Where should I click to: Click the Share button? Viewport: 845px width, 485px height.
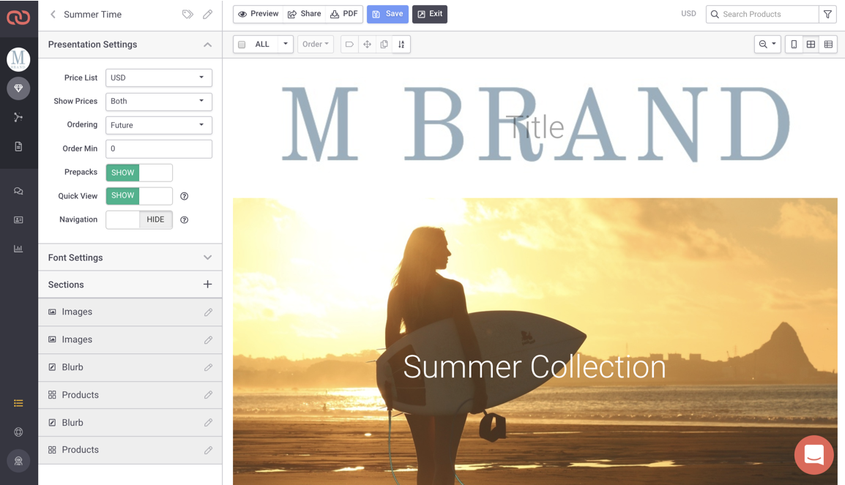coord(305,14)
